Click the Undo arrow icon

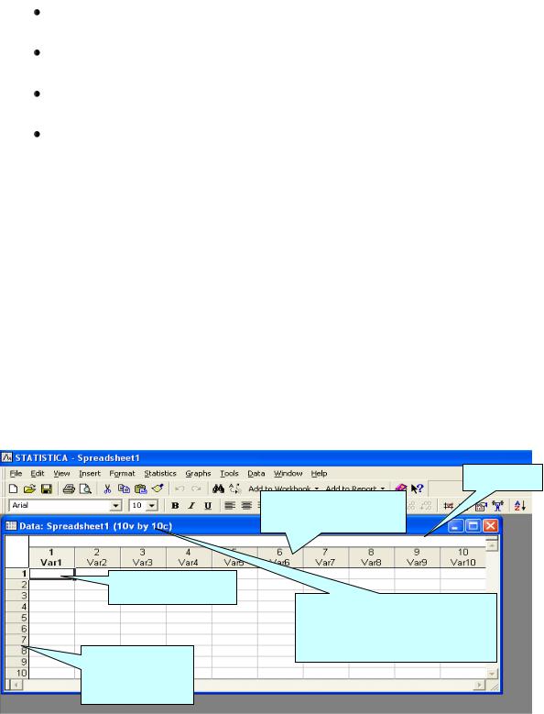click(180, 489)
